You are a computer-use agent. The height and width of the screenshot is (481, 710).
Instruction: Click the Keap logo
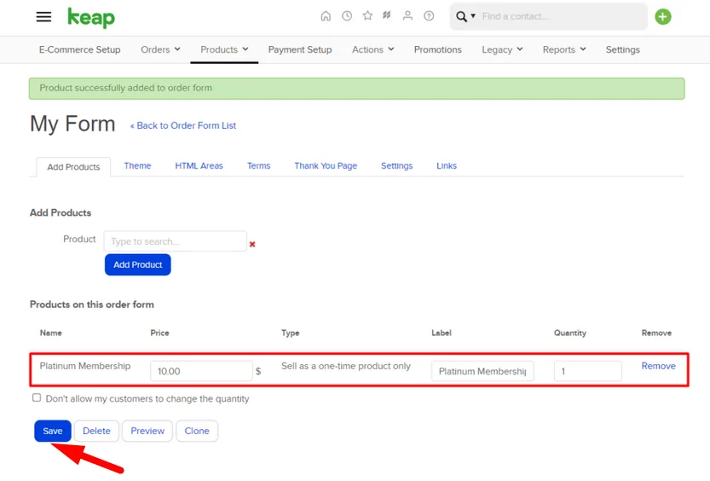point(91,18)
